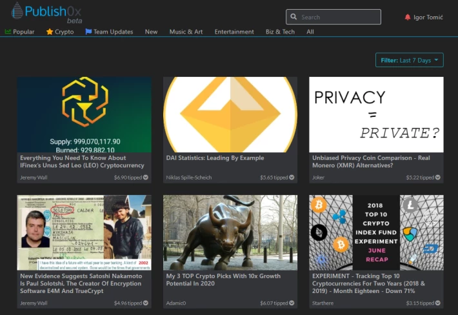This screenshot has height=315, width=458.
Task: Click the Crypto star icon
Action: 50,32
